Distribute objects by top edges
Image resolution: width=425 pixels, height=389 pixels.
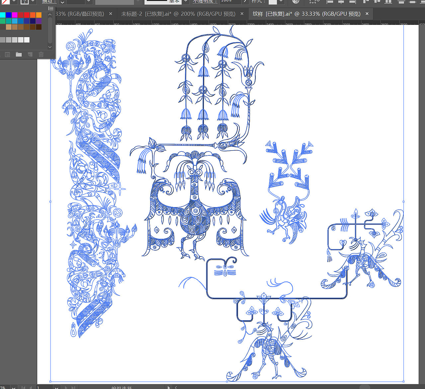coord(401,2)
